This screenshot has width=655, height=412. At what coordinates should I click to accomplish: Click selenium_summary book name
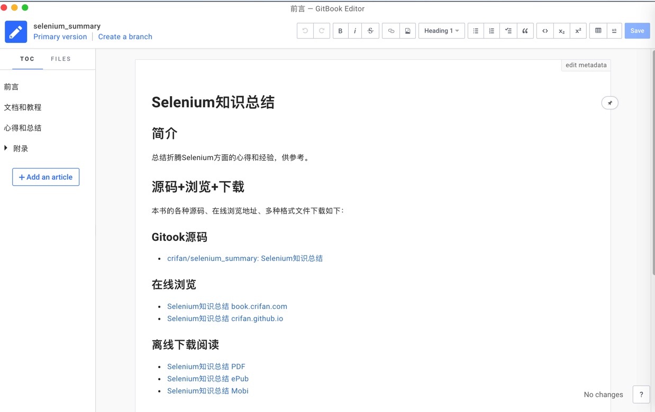(67, 26)
